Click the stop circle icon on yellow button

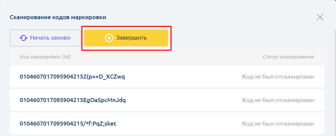coord(109,38)
